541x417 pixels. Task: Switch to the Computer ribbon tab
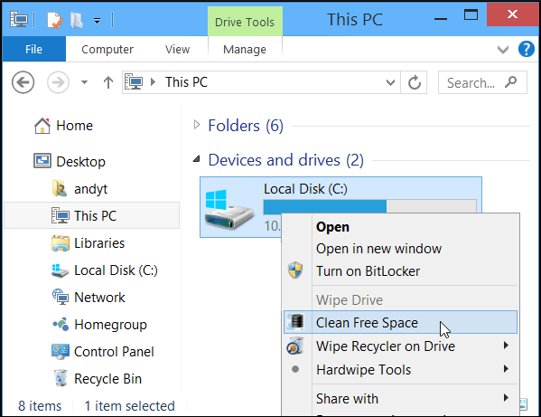point(107,49)
